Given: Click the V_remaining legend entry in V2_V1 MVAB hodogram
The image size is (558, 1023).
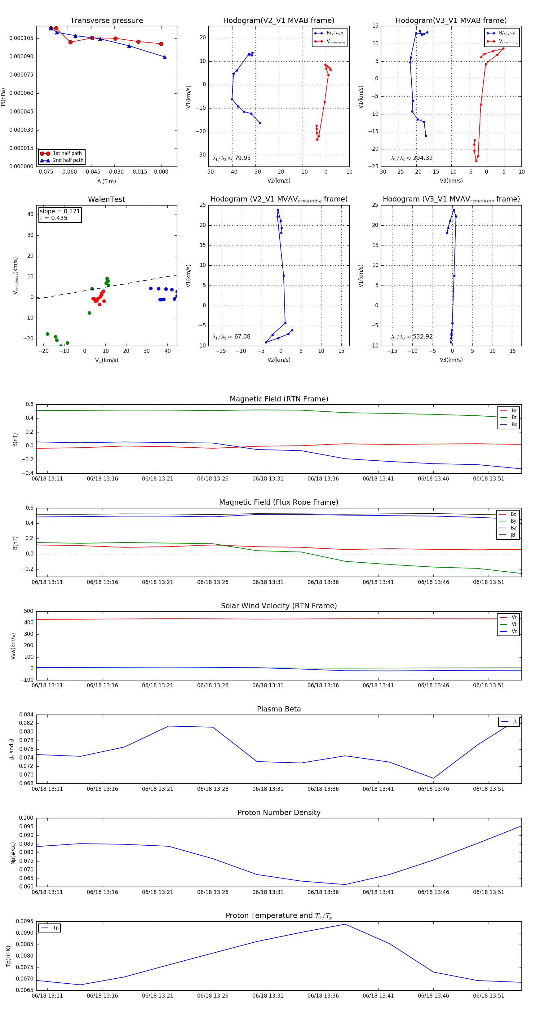Looking at the screenshot, I should click(x=330, y=41).
